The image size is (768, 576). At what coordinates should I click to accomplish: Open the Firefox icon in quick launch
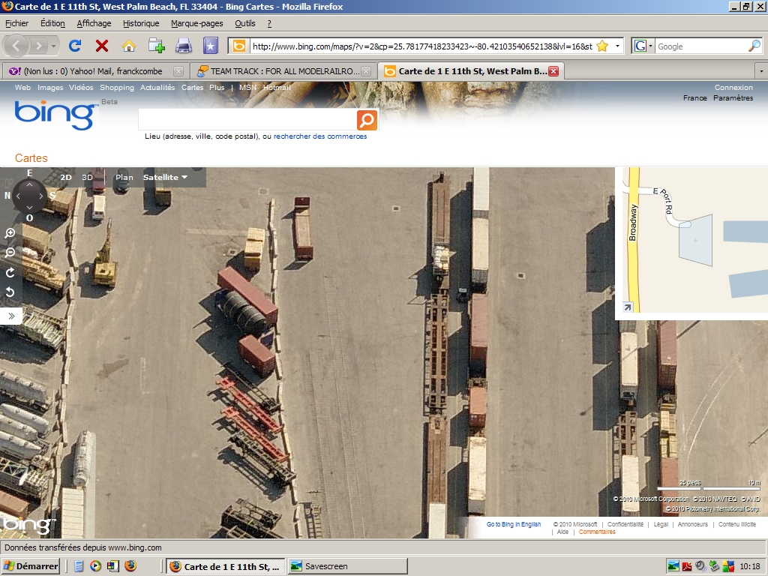pos(130,565)
